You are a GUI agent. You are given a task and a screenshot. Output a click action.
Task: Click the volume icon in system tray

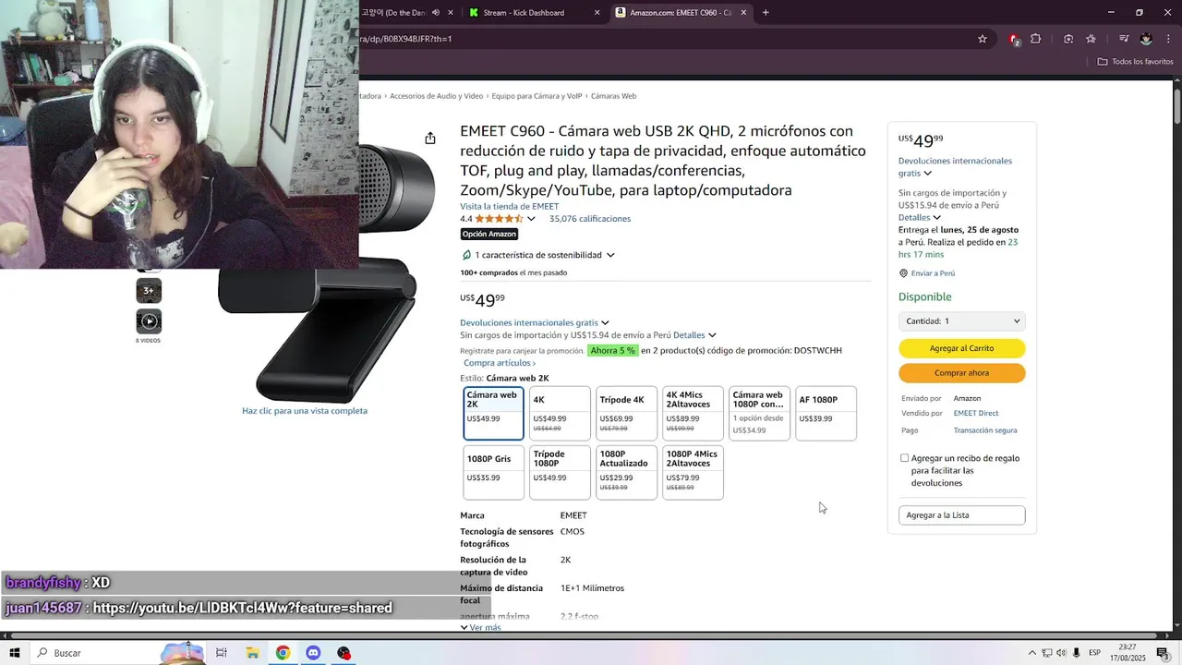click(1061, 653)
